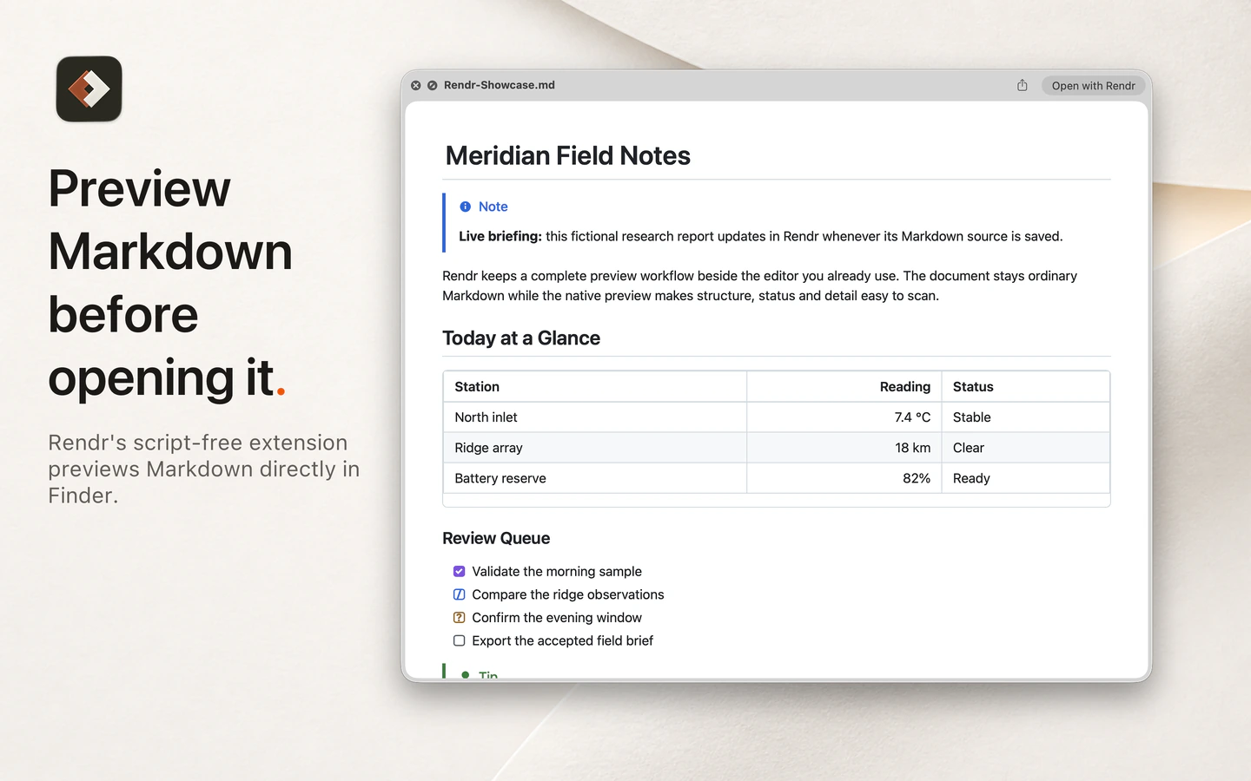1251x781 pixels.
Task: Click the Live briefing bold text
Action: click(500, 236)
